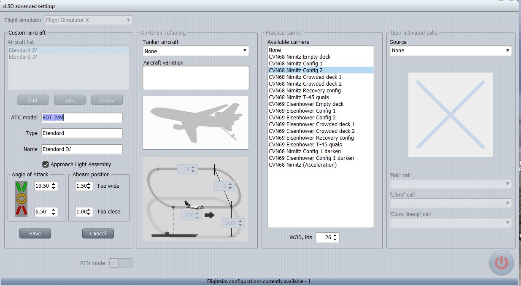This screenshot has width=521, height=286.
Task: Open the 'Ball' call dropdown
Action: pos(451,184)
